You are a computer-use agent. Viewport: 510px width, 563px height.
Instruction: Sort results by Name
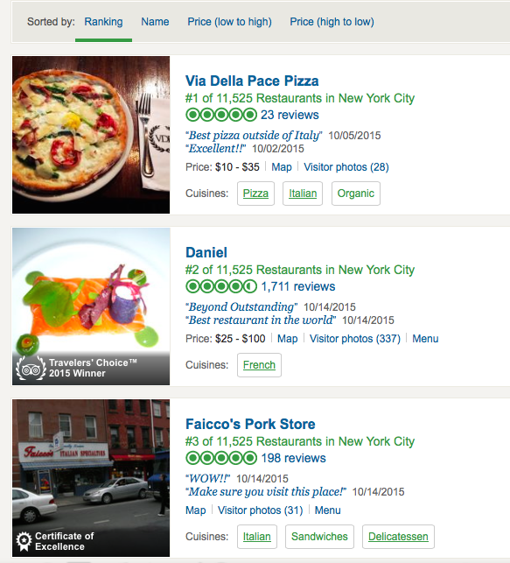pos(155,22)
